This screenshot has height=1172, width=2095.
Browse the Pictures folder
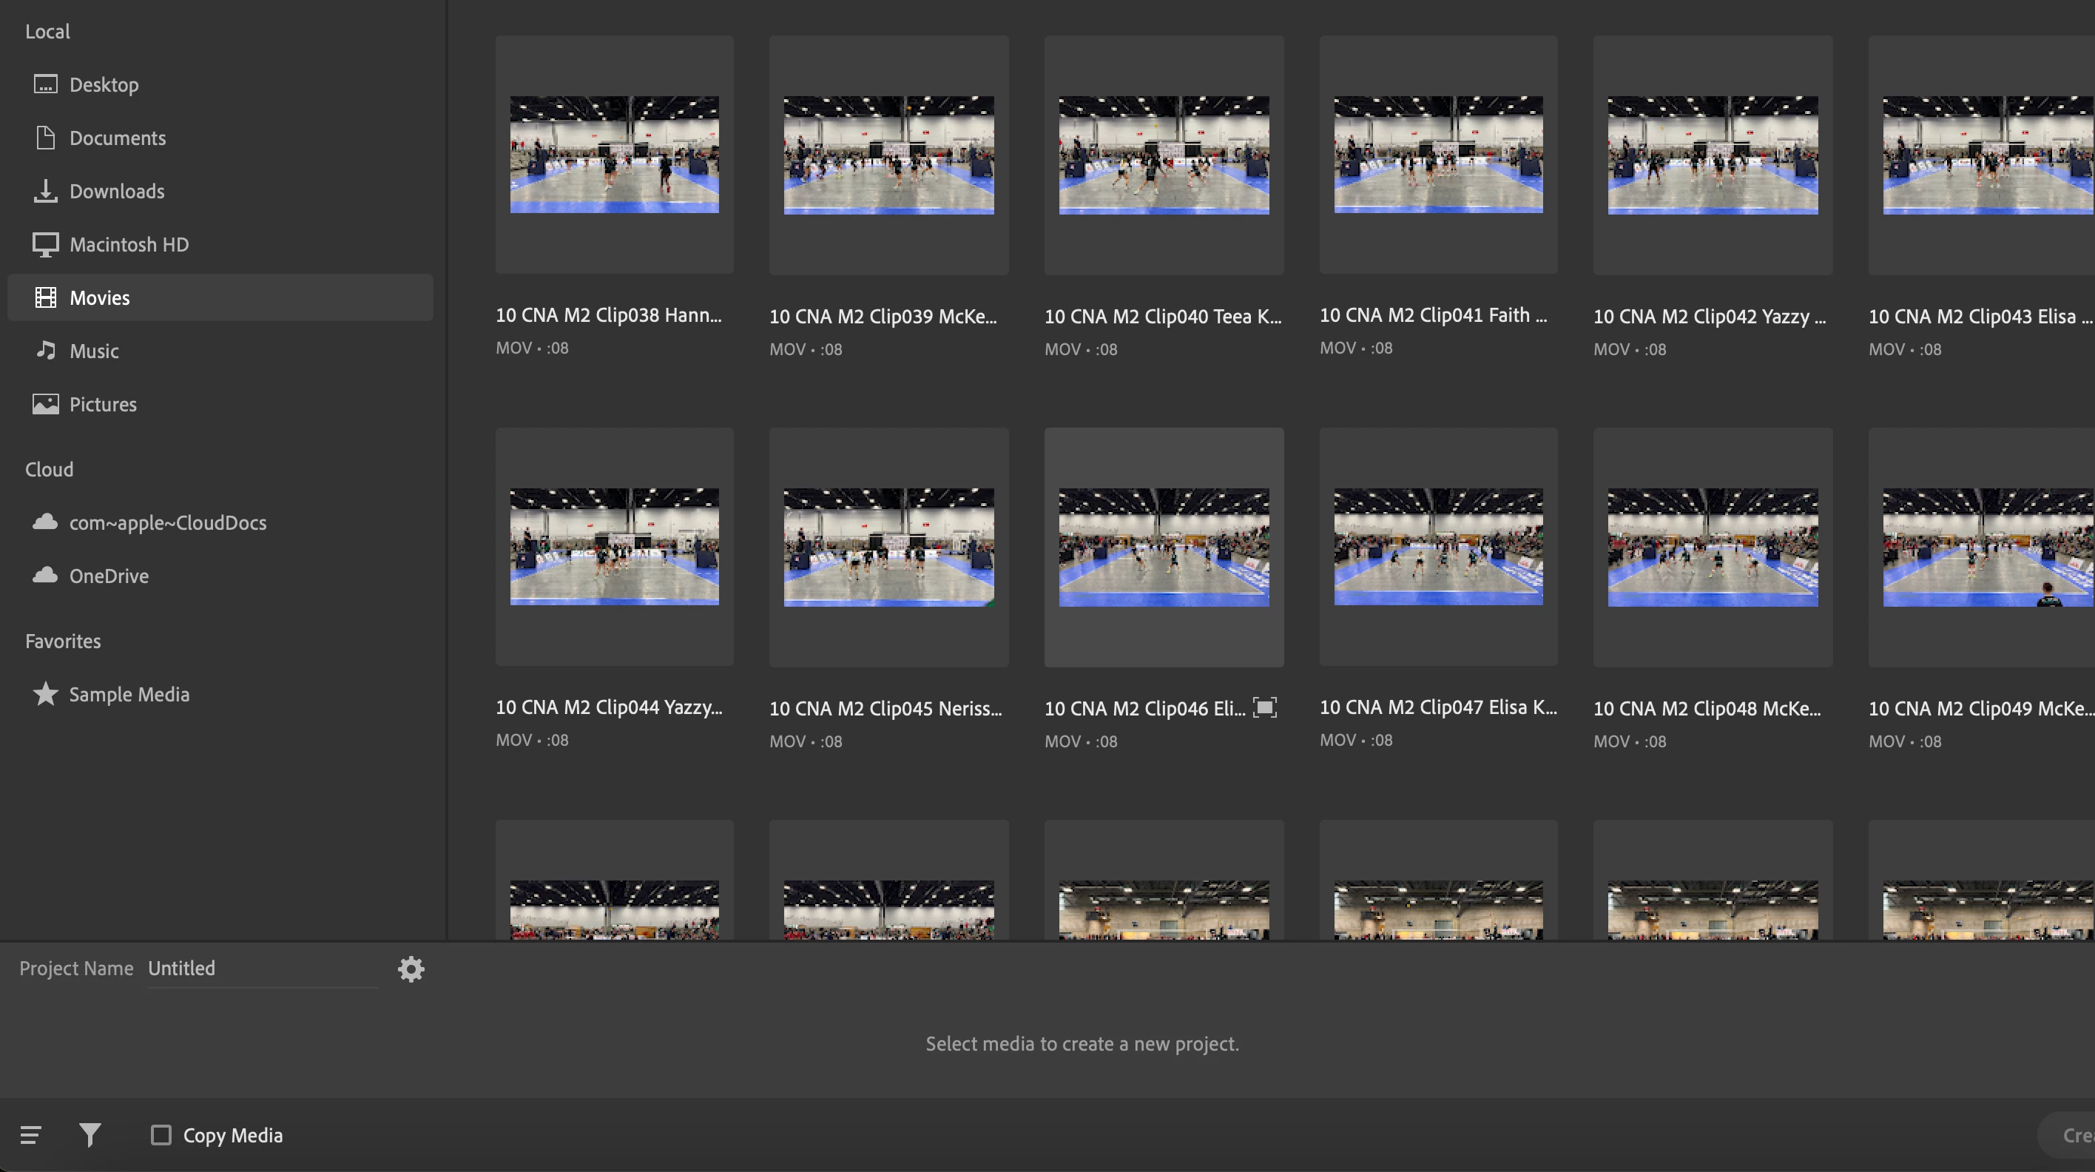tap(103, 404)
